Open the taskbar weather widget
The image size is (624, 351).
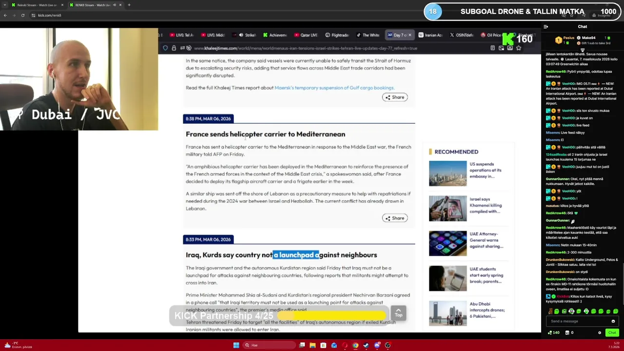[19, 345]
